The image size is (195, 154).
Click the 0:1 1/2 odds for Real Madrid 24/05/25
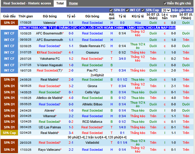click(x=122, y=80)
